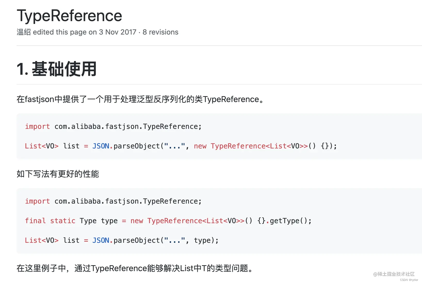Image resolution: width=422 pixels, height=284 pixels.
Task: Open the 8 revisions history link
Action: 160,32
